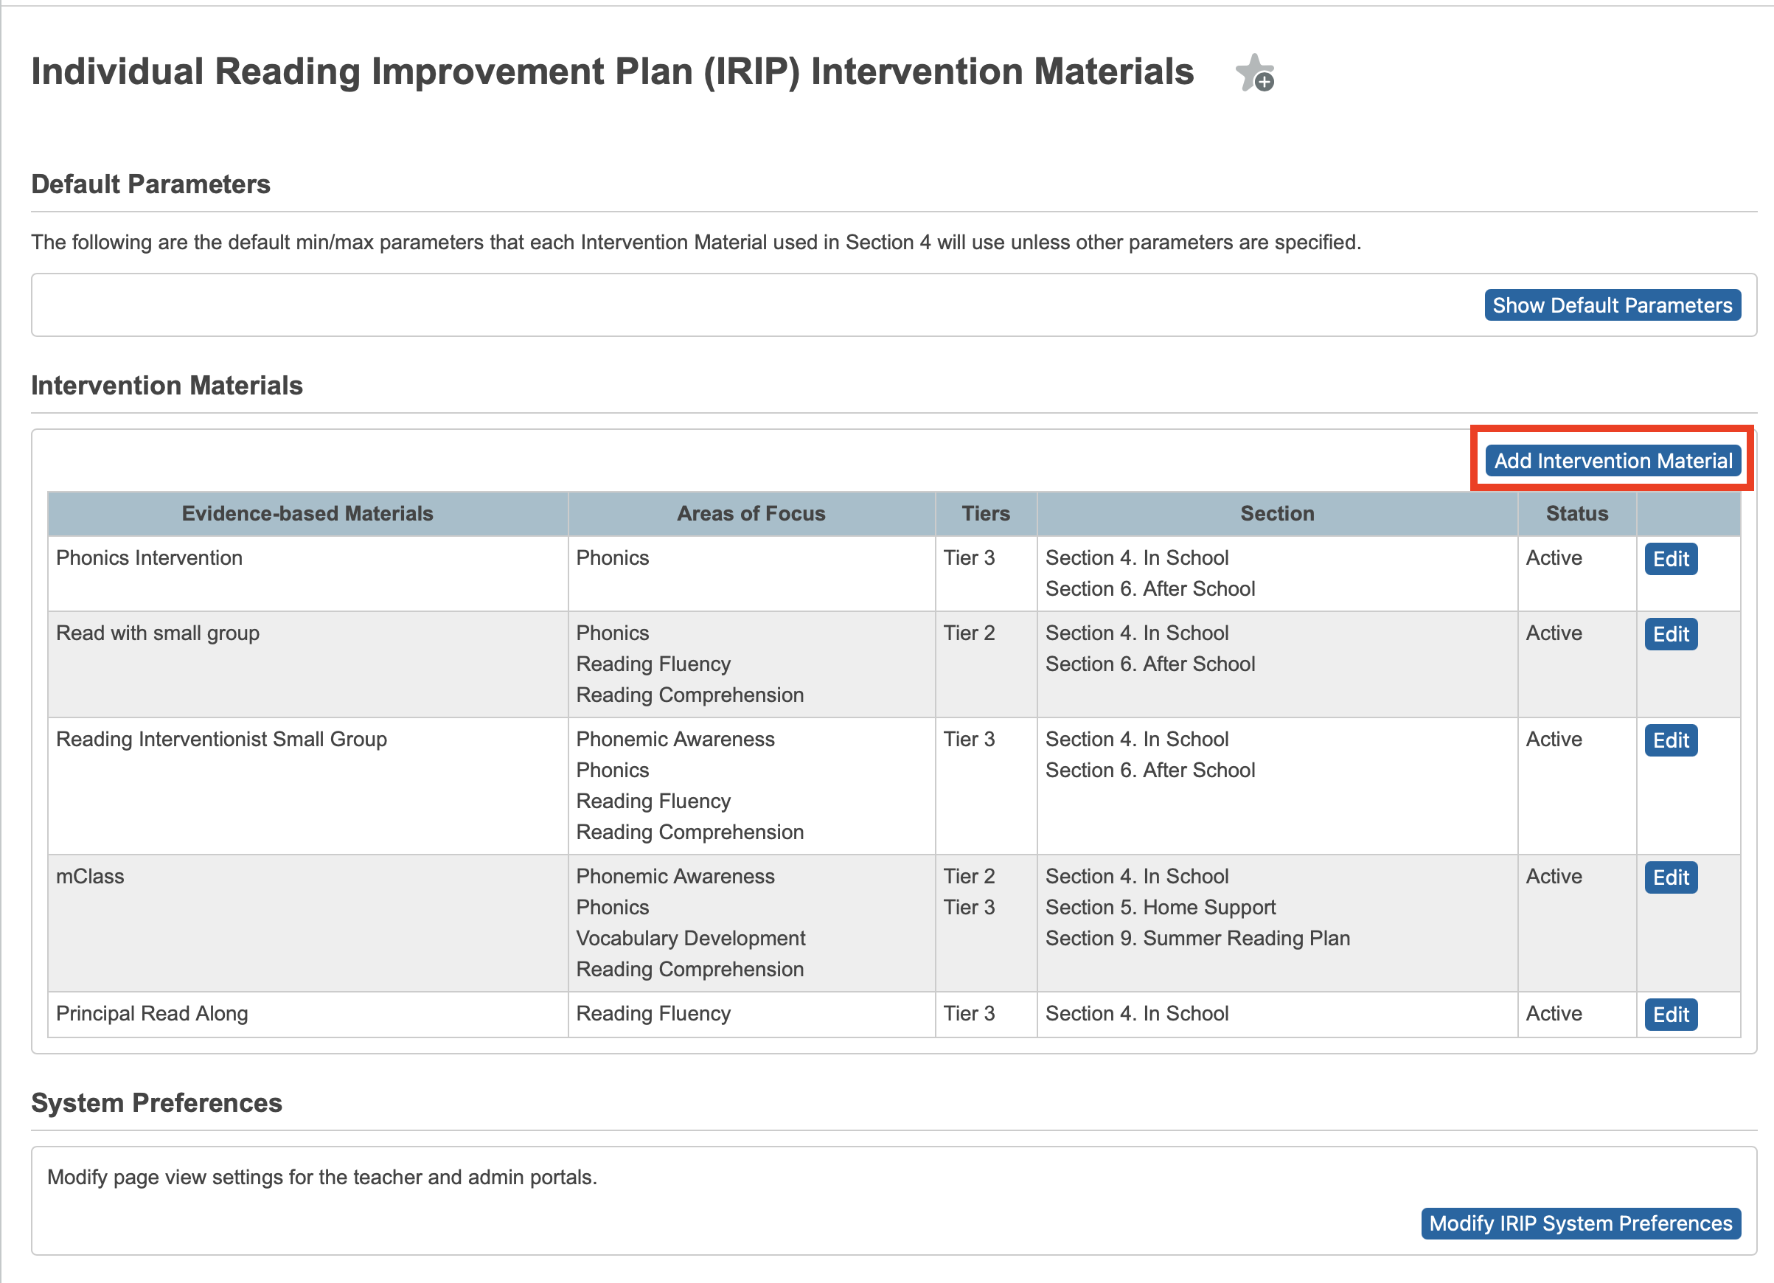The height and width of the screenshot is (1283, 1774).
Task: Edit the Read with small group material
Action: click(1671, 633)
